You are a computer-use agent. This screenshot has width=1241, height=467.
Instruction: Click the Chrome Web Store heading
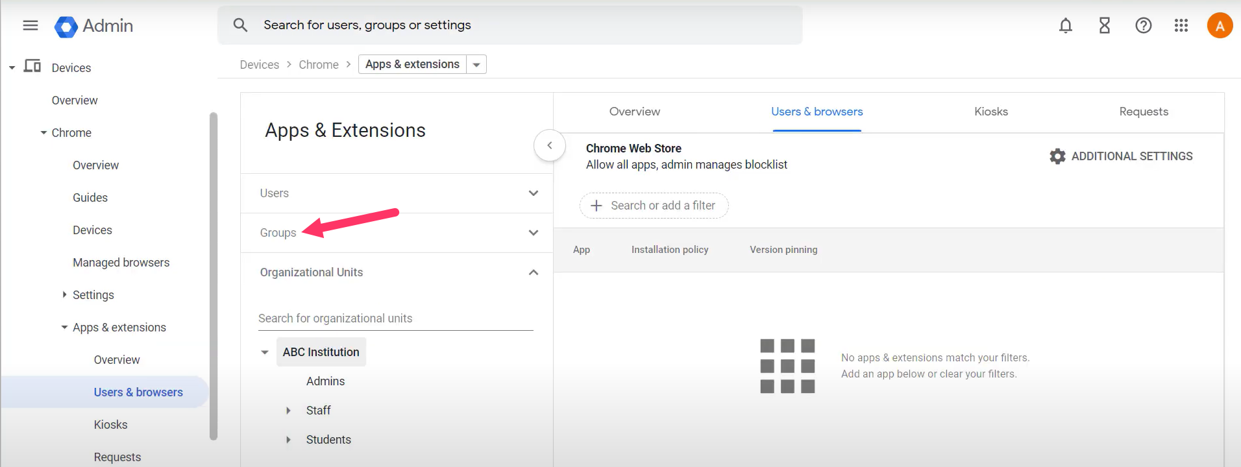tap(633, 149)
